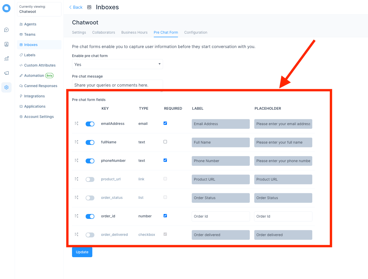The width and height of the screenshot is (368, 279).
Task: Uncheck required for order_id
Action: coord(165,216)
